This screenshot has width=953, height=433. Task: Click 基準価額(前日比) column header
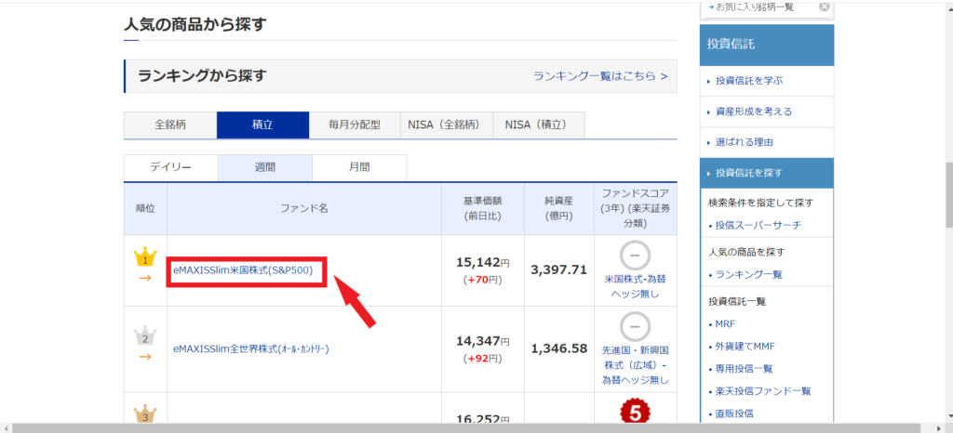click(483, 209)
